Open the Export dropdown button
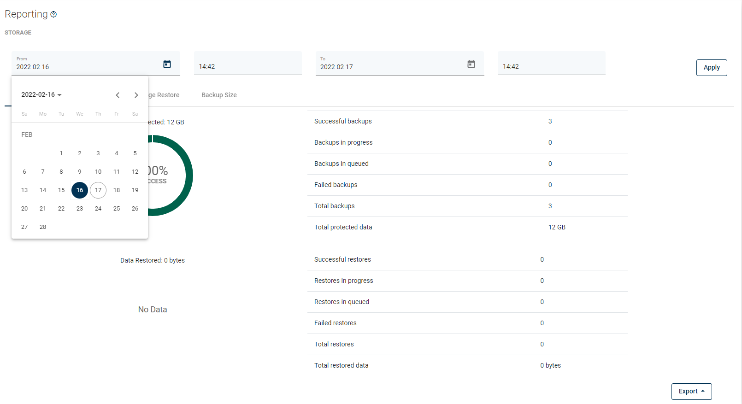 [691, 391]
